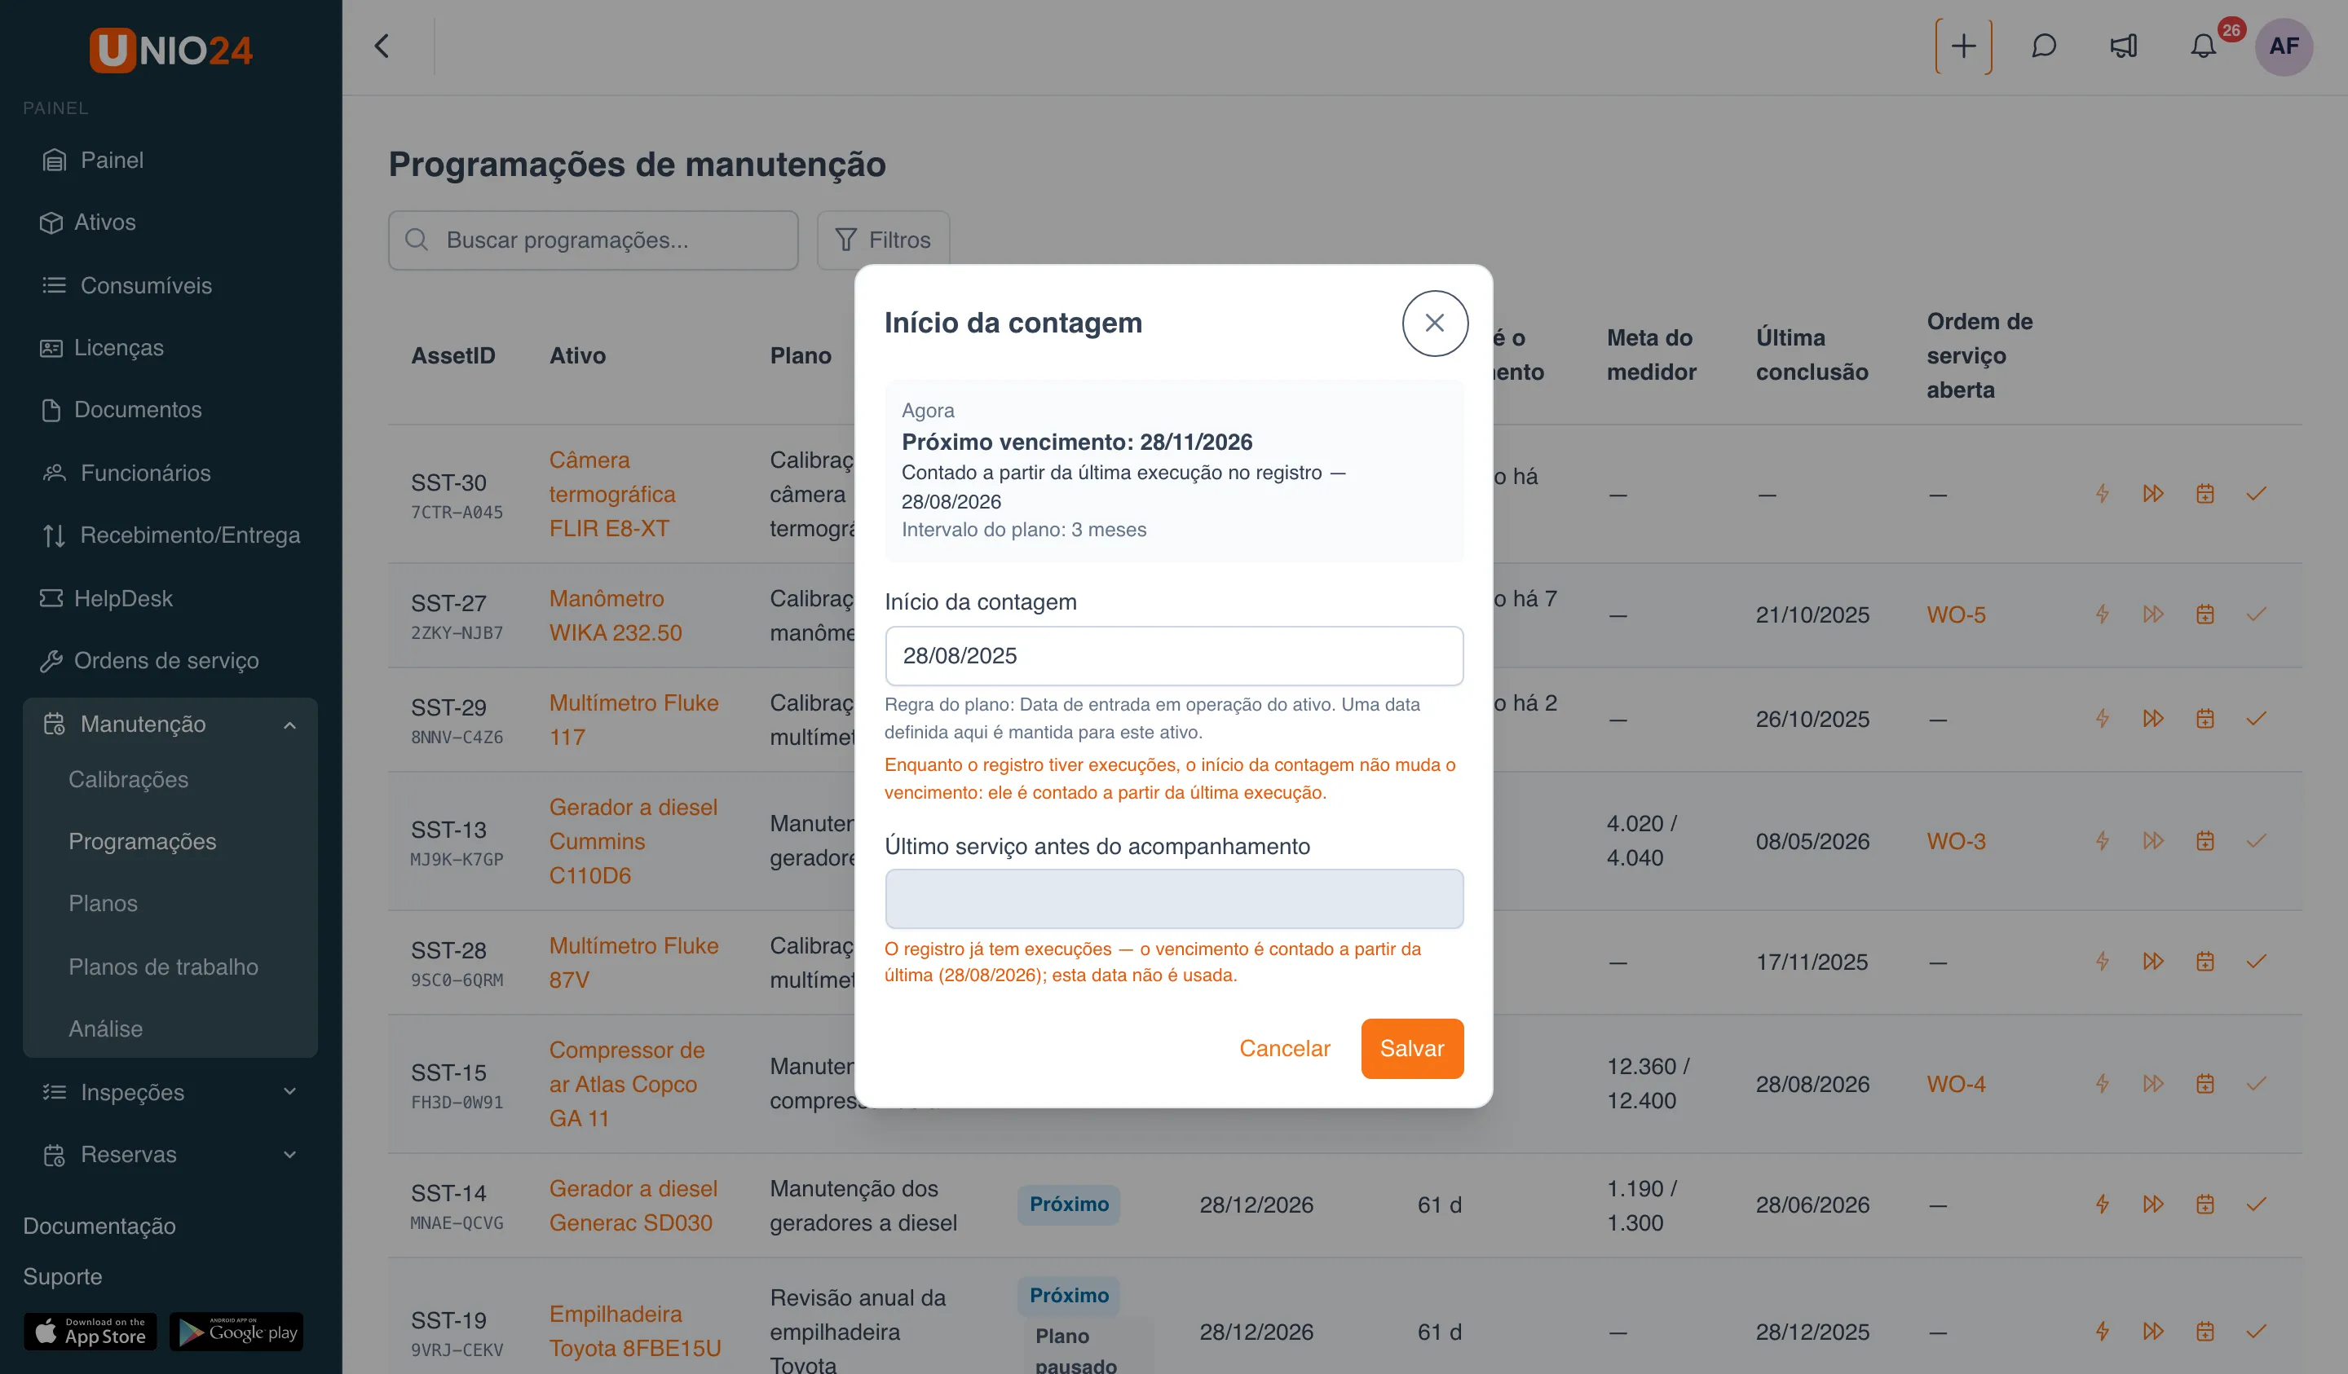Screen dimensions: 2348x1374
Task: Open the Filtros button
Action: click(882, 240)
